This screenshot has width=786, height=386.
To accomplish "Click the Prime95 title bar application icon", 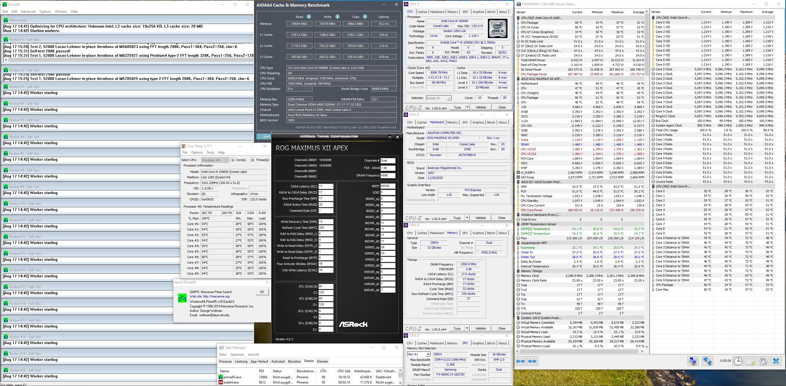I will click(5, 5).
